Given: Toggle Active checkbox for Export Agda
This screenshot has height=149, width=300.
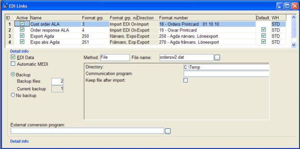Looking at the screenshot, I should [22, 36].
